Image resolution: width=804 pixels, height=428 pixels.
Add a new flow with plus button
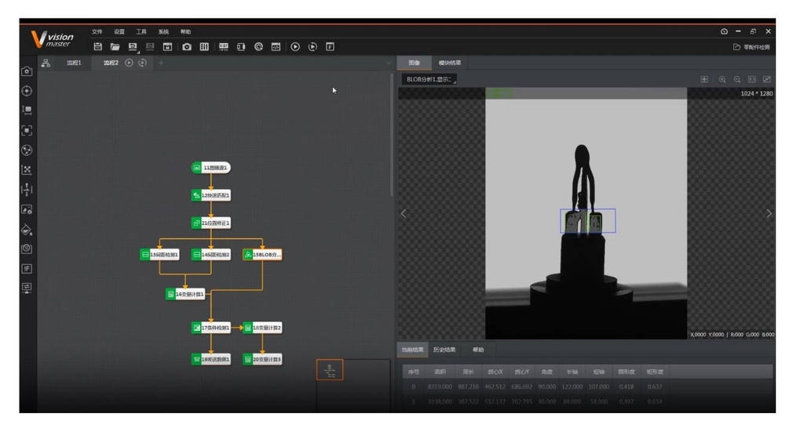coord(161,63)
